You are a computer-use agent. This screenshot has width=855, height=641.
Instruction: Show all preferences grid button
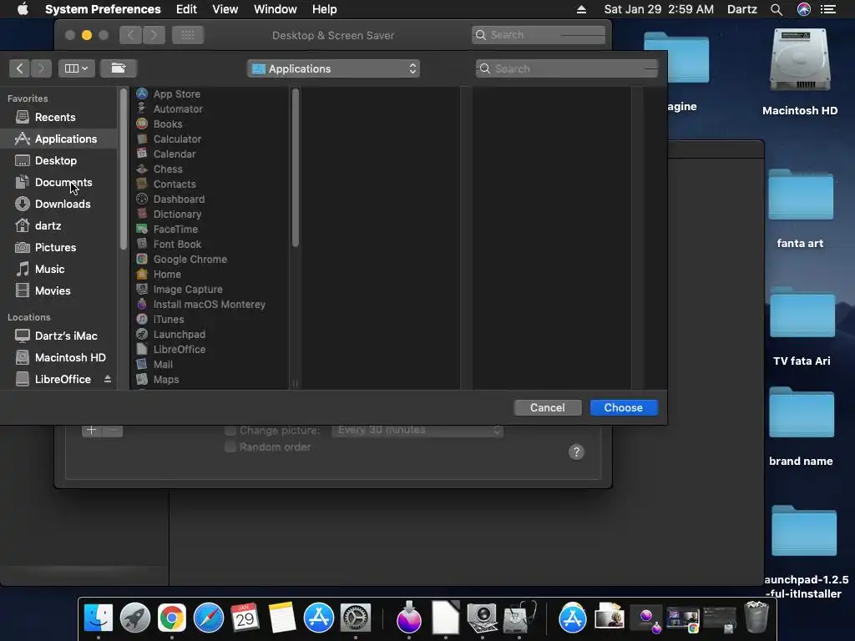188,35
